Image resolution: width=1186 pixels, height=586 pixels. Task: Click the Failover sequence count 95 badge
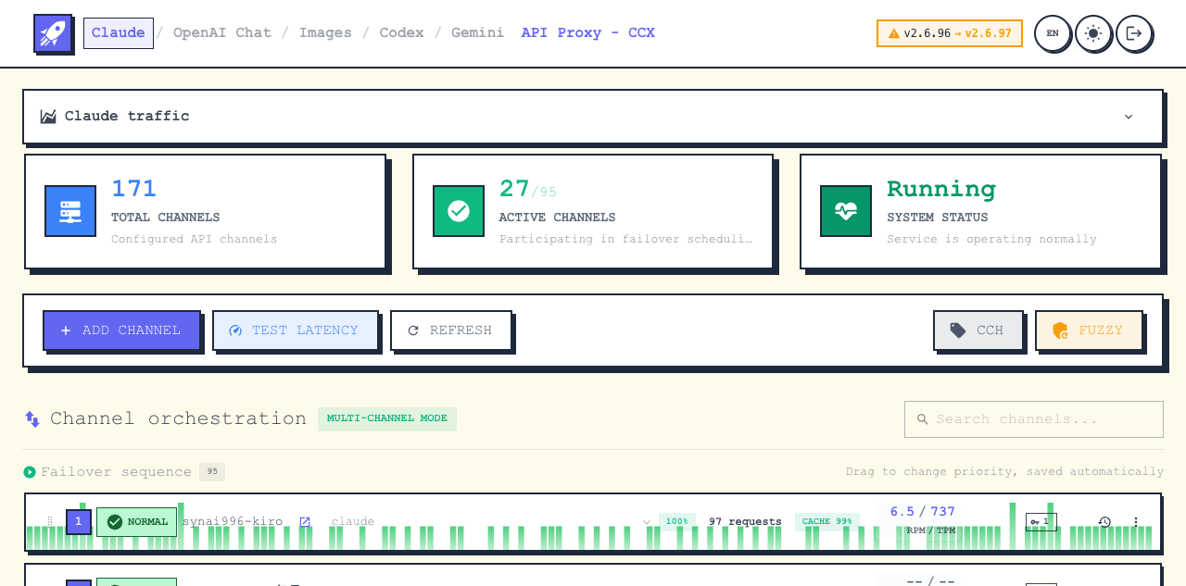pos(212,472)
